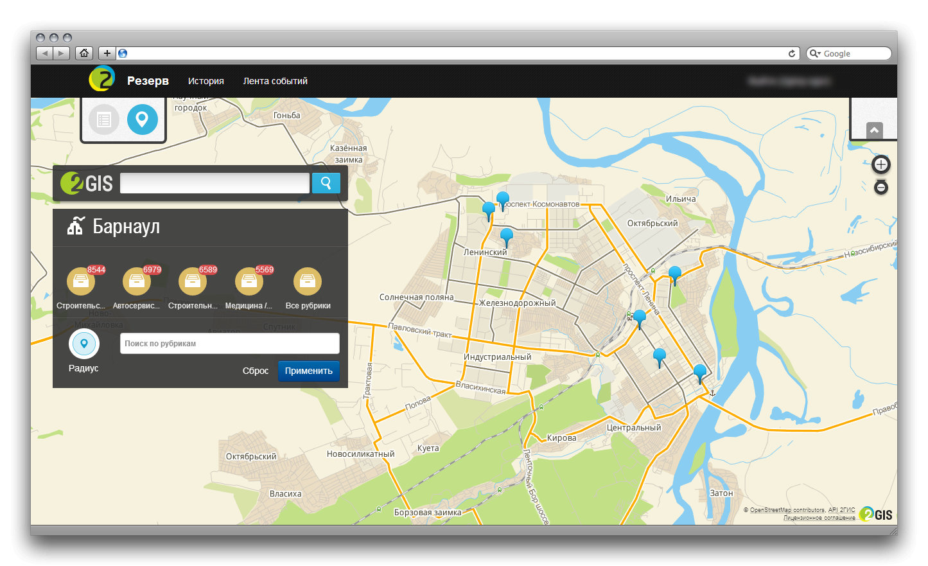Click the Солнечная поляна map label
This screenshot has height=566, width=928.
coord(416,297)
